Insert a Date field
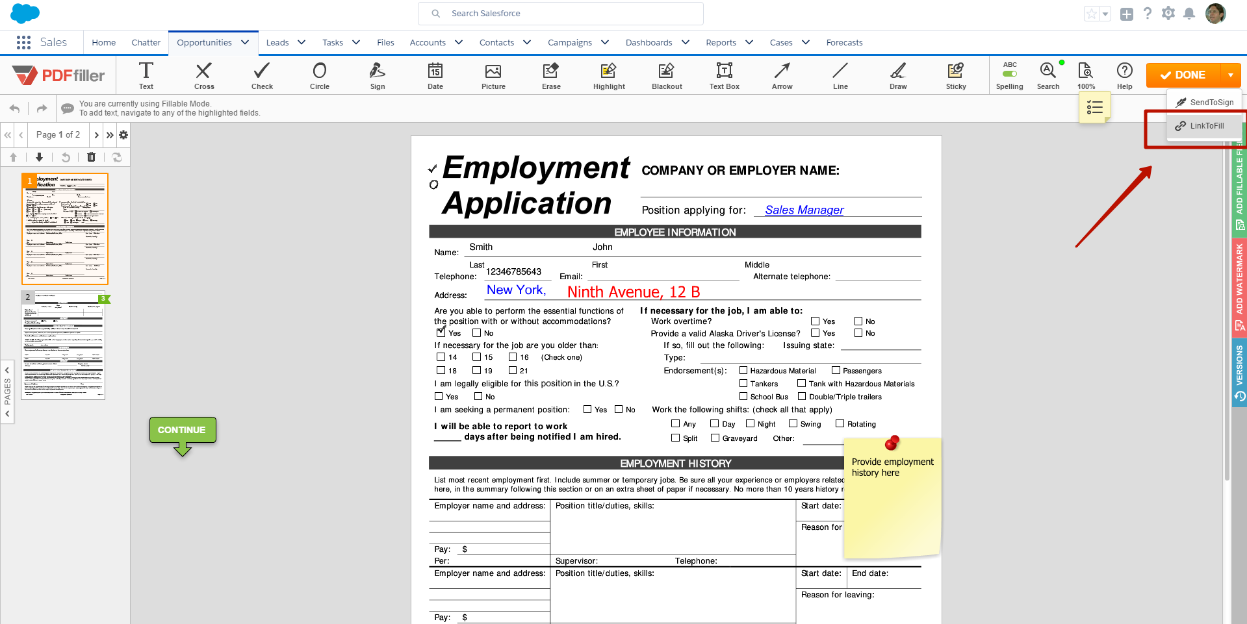 435,75
